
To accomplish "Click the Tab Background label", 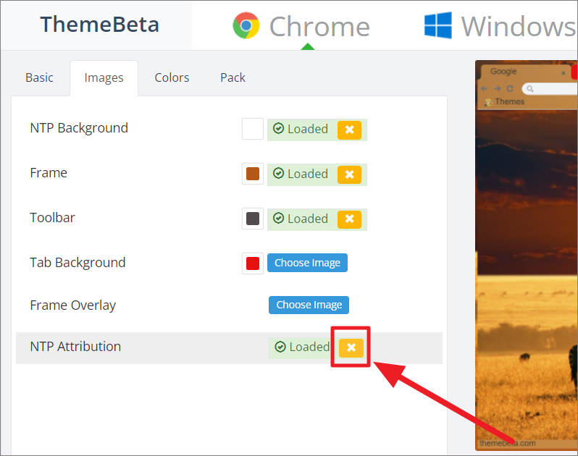I will [x=78, y=263].
